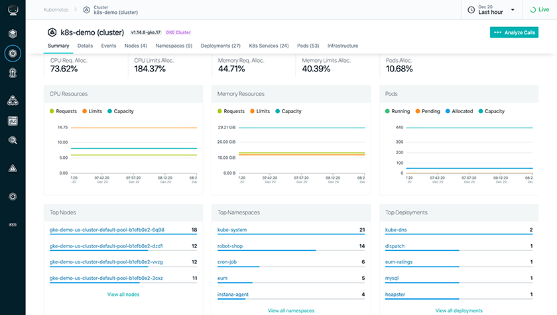Screen dimensions: 557x315
Task: Click View all namespaces link
Action: [x=291, y=311]
